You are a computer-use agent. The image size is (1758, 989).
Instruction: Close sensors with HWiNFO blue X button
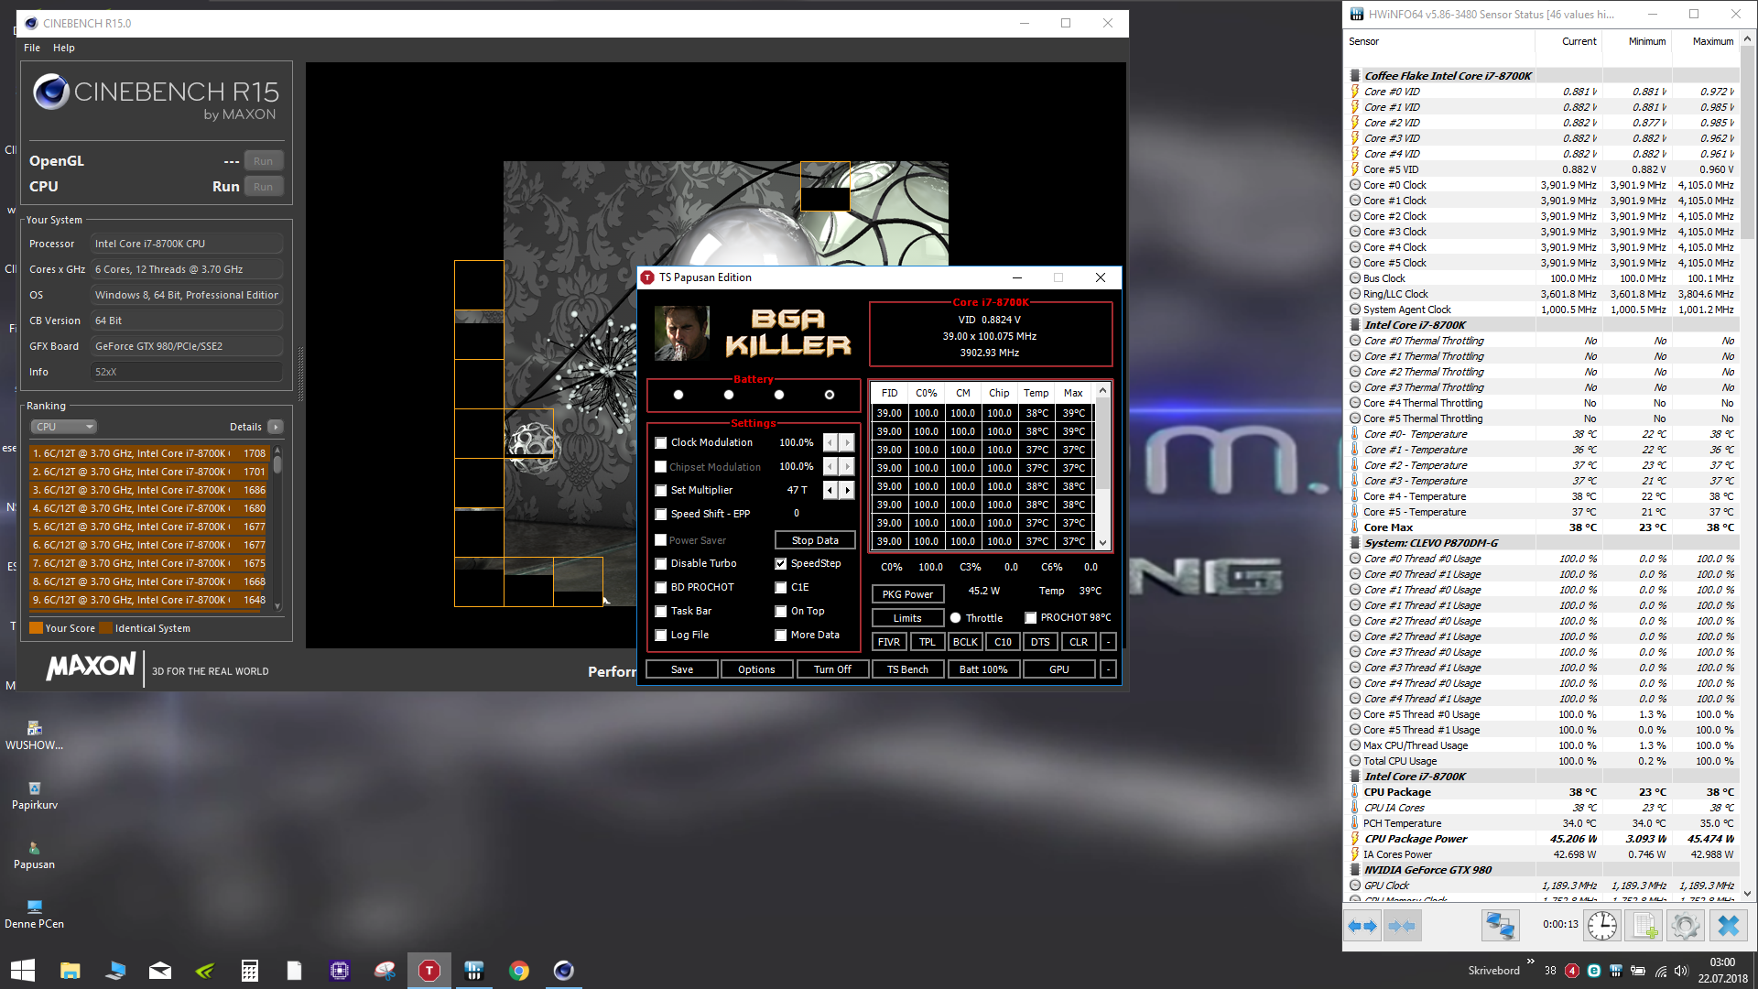(1728, 926)
